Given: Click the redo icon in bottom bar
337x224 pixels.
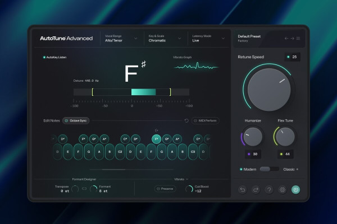Looking at the screenshot, I should 256,190.
